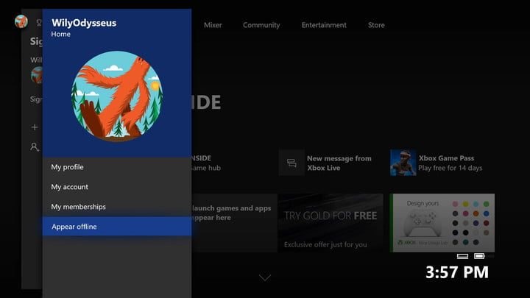The height and width of the screenshot is (298, 530).
Task: Click the controller battery status icon
Action: coord(479,256)
